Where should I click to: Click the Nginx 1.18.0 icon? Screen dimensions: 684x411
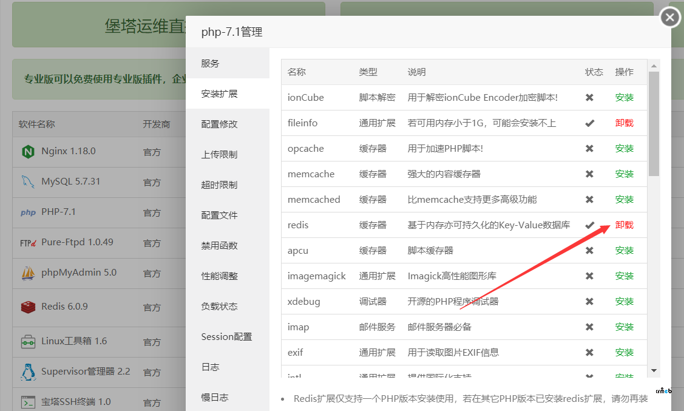[28, 152]
